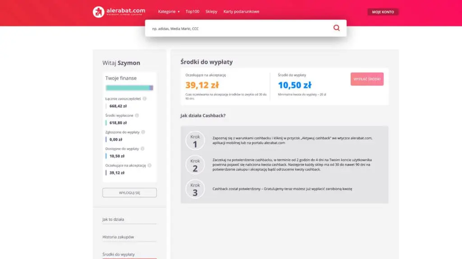The width and height of the screenshot is (462, 259).
Task: Click the orange 39,12 zł amount
Action: click(202, 85)
